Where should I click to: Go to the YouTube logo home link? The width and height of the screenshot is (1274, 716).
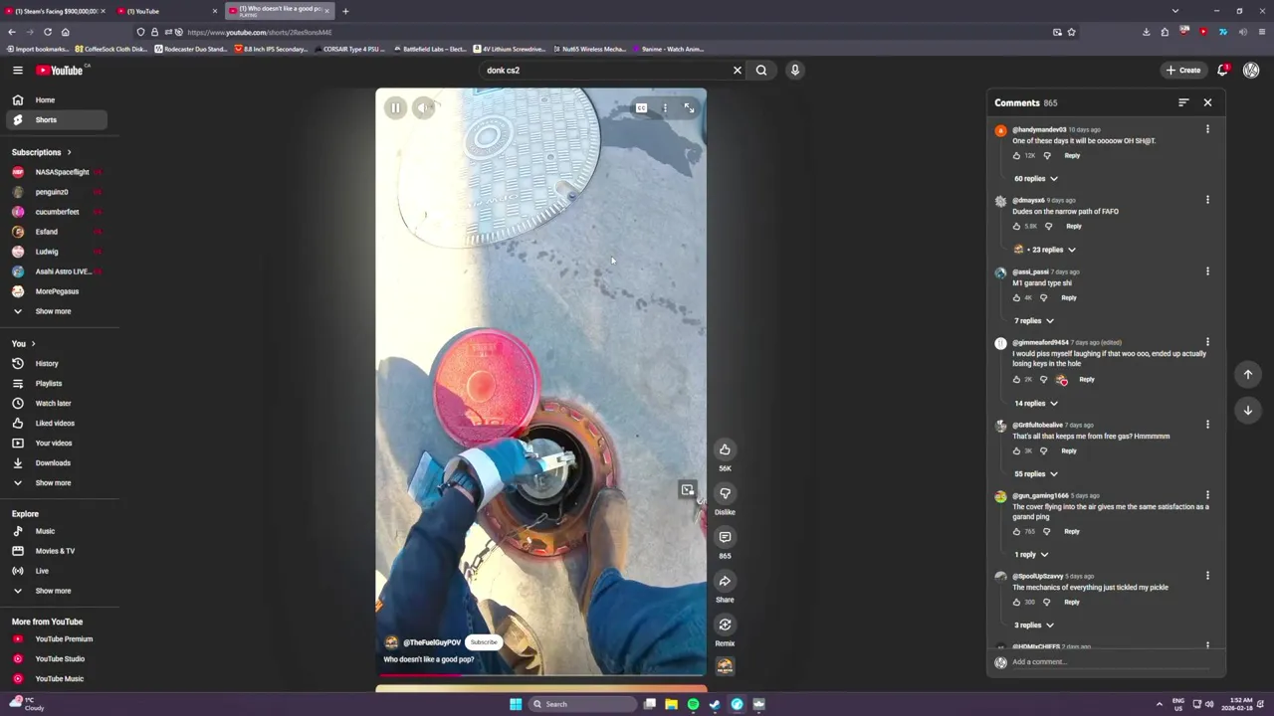click(61, 70)
